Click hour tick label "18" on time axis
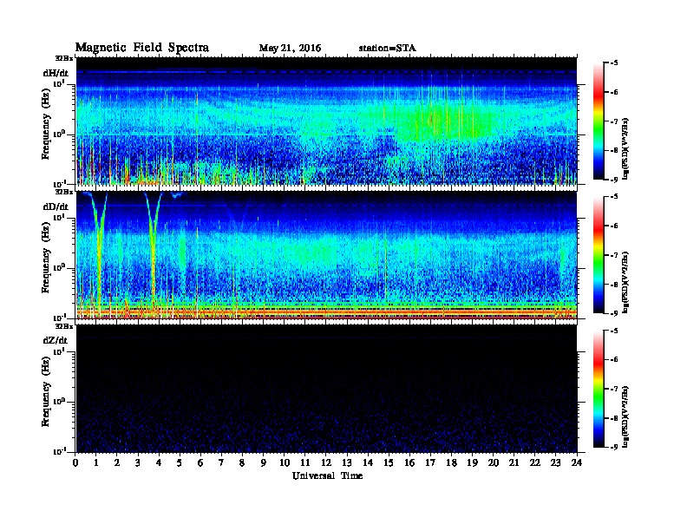687x531 pixels. (451, 463)
